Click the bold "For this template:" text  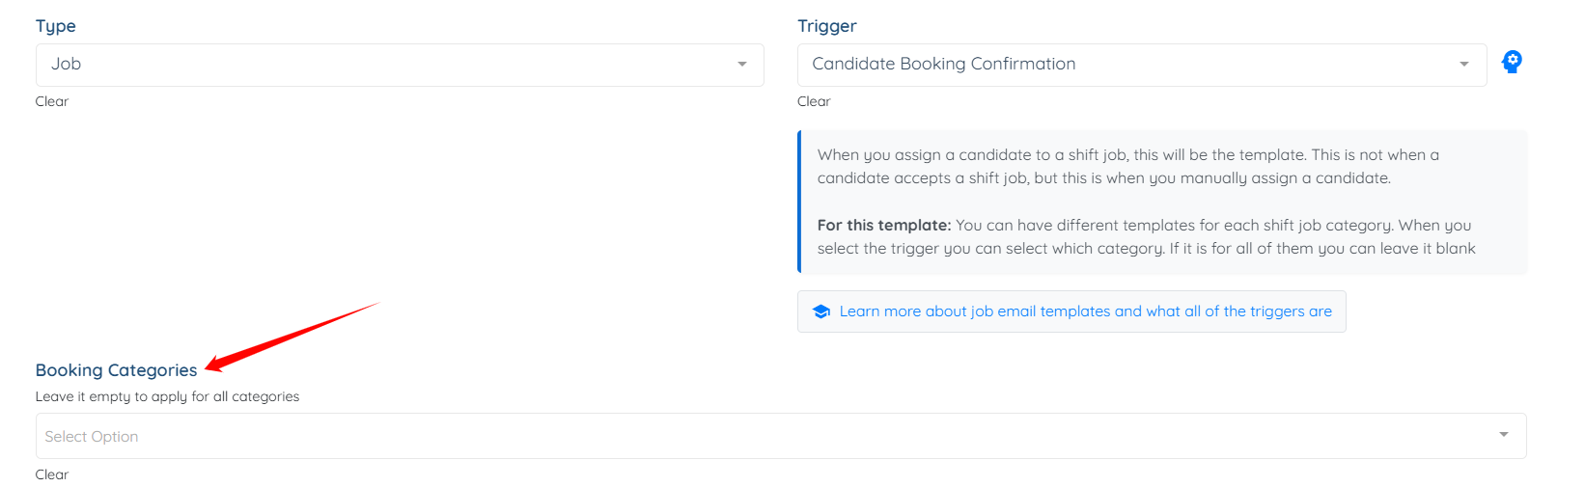tap(884, 225)
